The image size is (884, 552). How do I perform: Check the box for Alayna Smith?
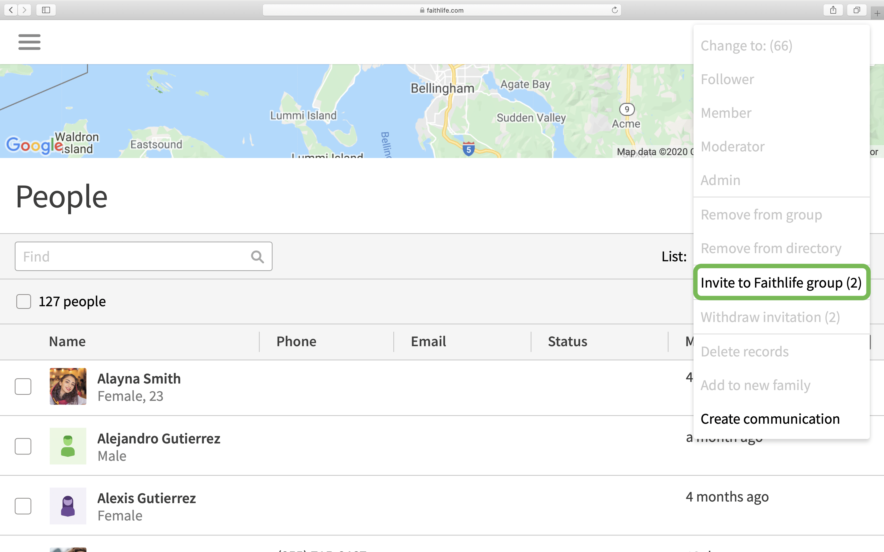[23, 386]
